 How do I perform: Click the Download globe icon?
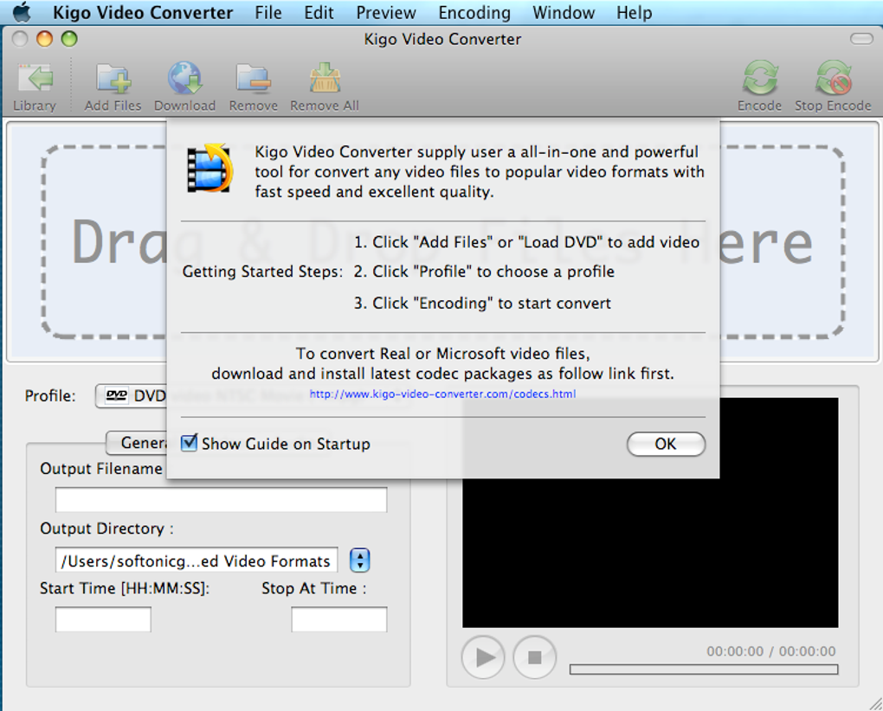pos(184,78)
